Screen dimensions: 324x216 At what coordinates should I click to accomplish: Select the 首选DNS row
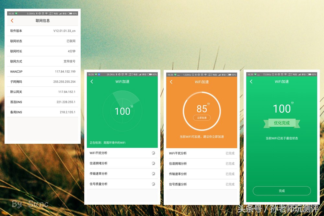pos(42,102)
